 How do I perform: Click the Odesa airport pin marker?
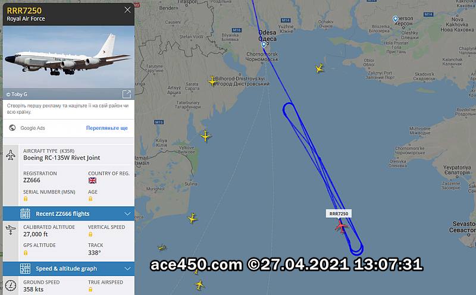coord(264,45)
